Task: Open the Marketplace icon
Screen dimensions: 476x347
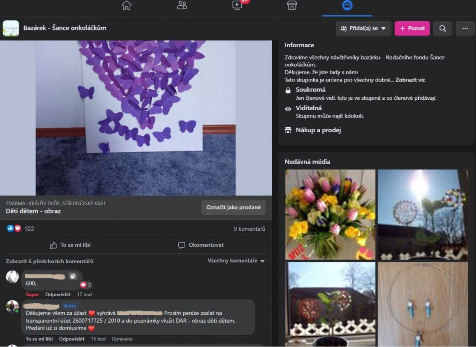Action: 292,6
